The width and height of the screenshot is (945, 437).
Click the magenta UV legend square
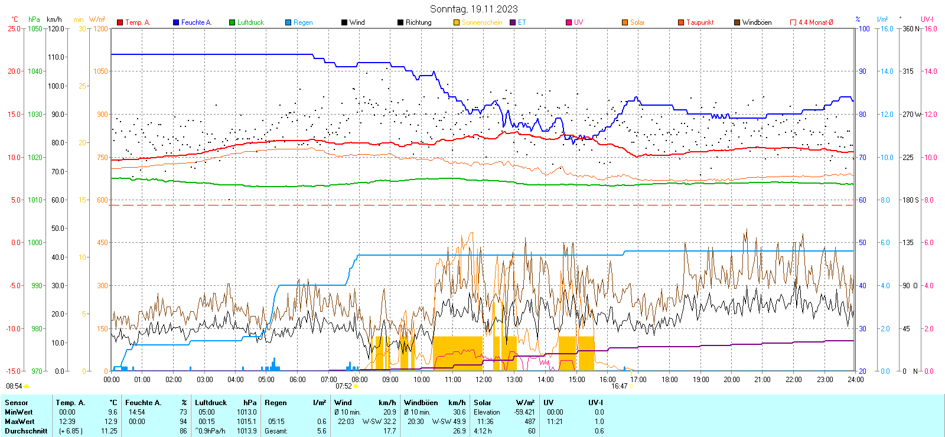coord(569,22)
